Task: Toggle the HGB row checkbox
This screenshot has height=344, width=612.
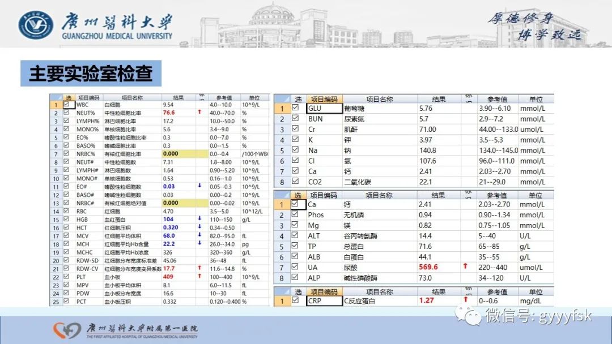Action: point(66,219)
